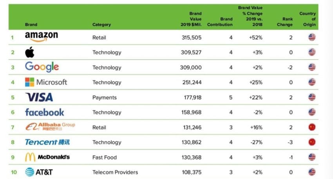333x179 pixels.
Task: Select the Tencent logo
Action: pyautogui.click(x=48, y=142)
